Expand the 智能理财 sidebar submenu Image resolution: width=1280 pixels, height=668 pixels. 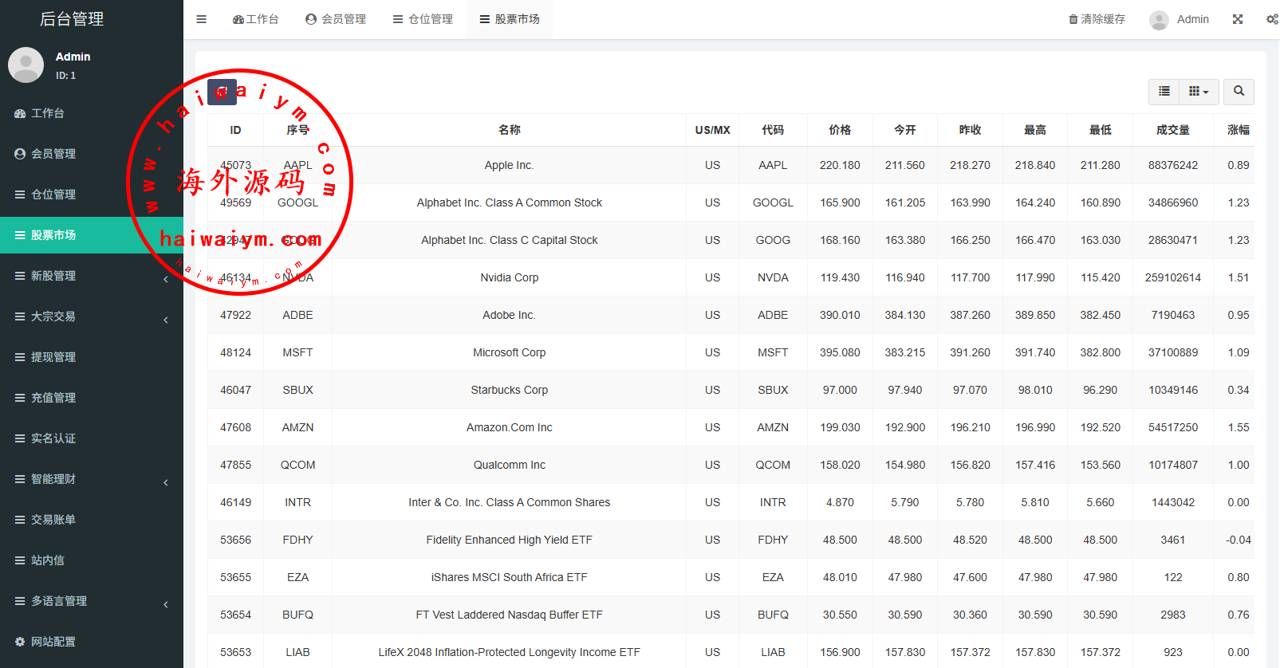(x=91, y=479)
